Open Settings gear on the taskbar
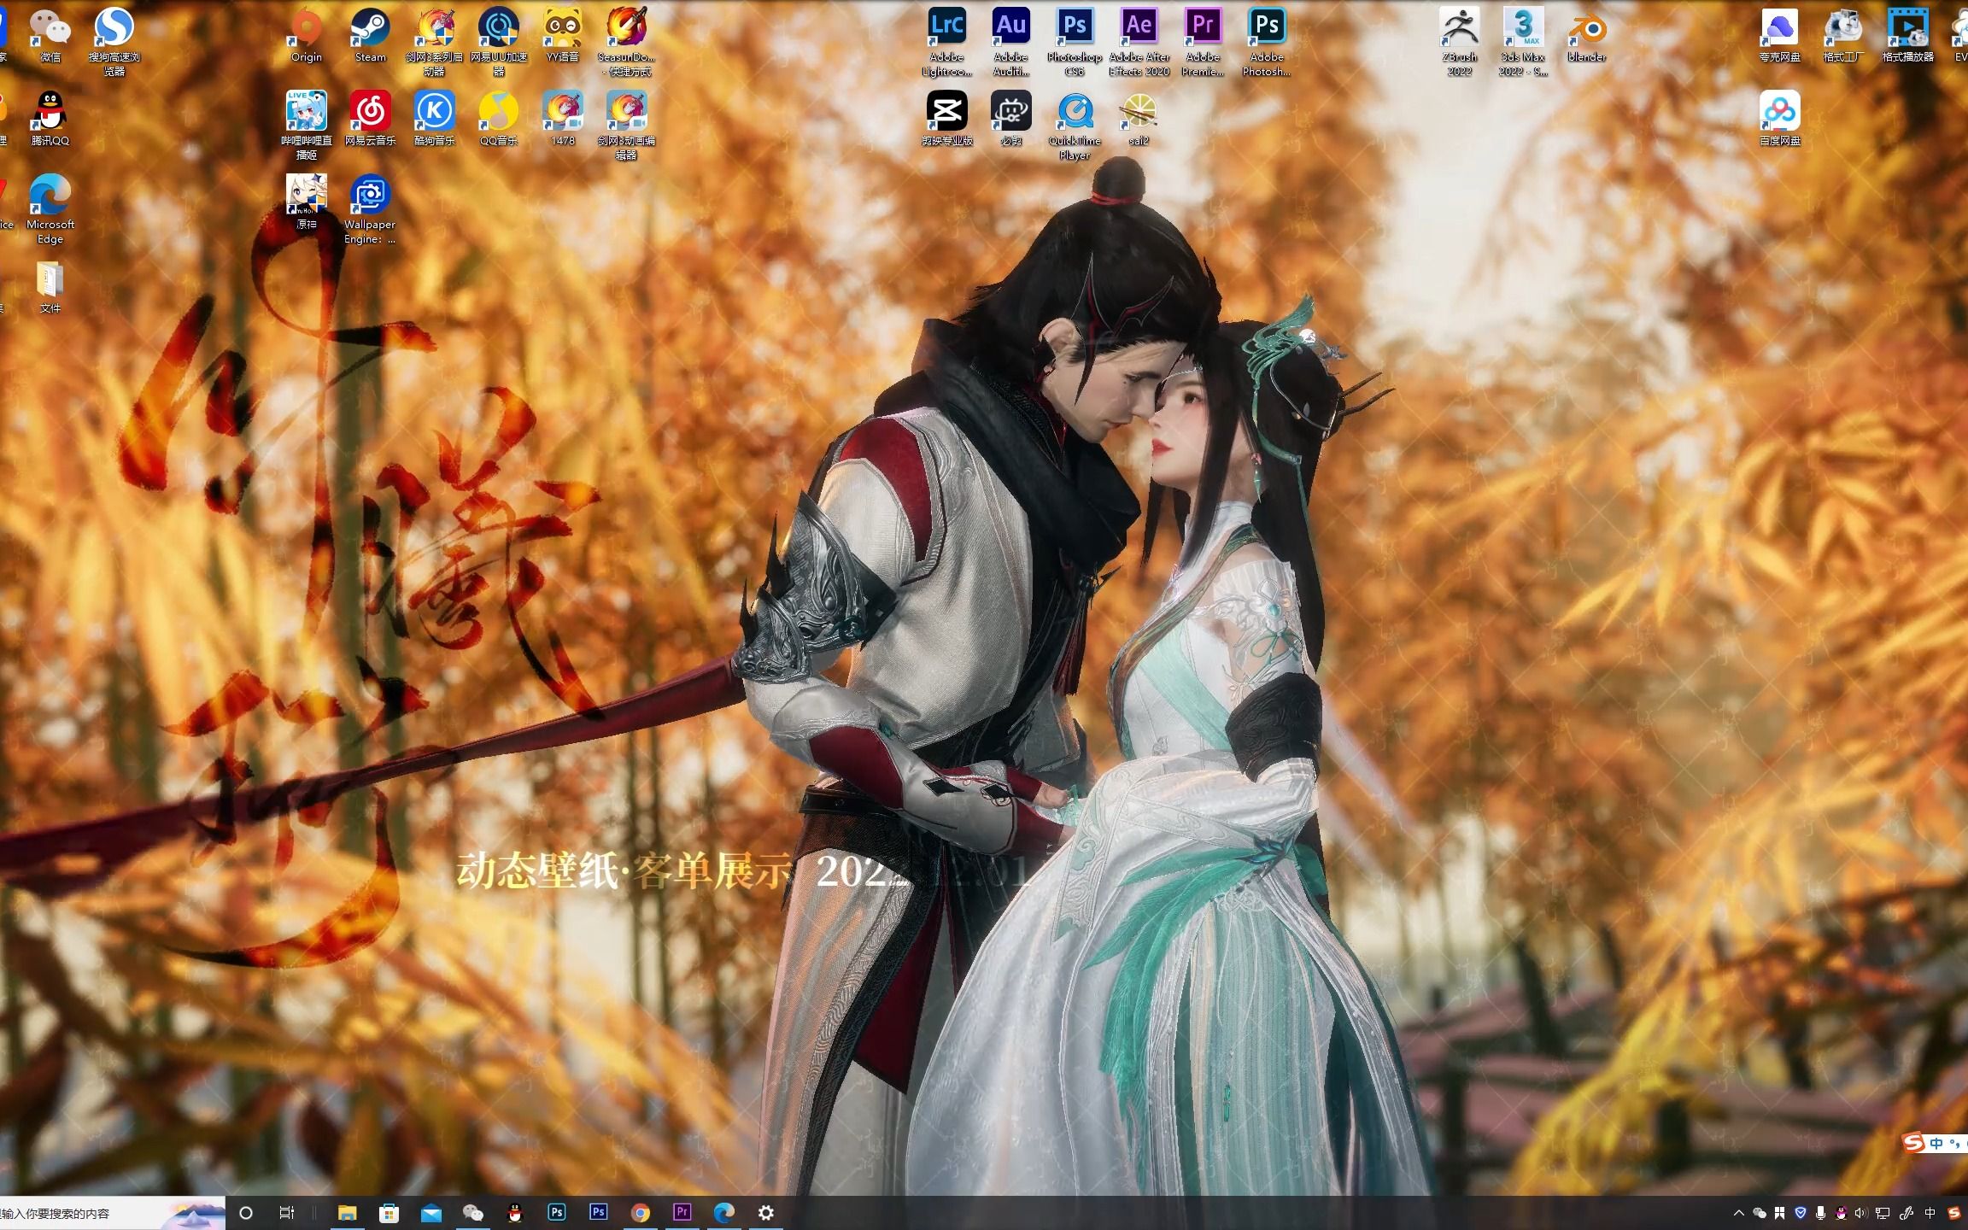Image resolution: width=1968 pixels, height=1230 pixels. pyautogui.click(x=766, y=1213)
